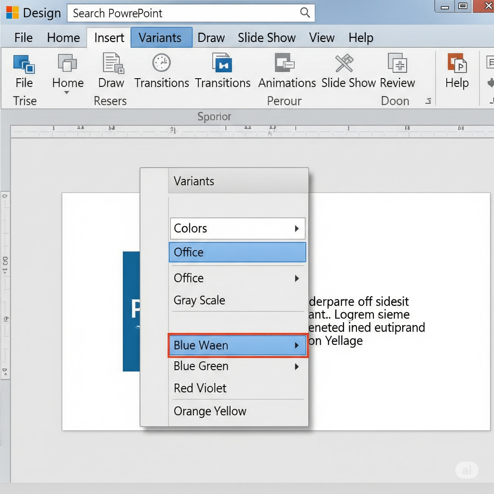494x494 pixels.
Task: Click the blue Transitions icon
Action: point(222,63)
